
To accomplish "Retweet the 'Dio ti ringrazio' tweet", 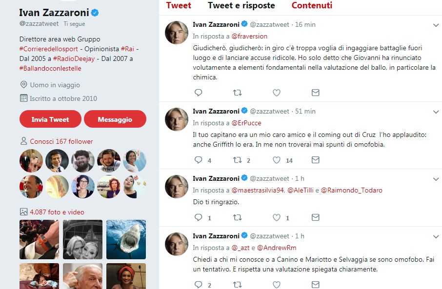I will (238, 217).
